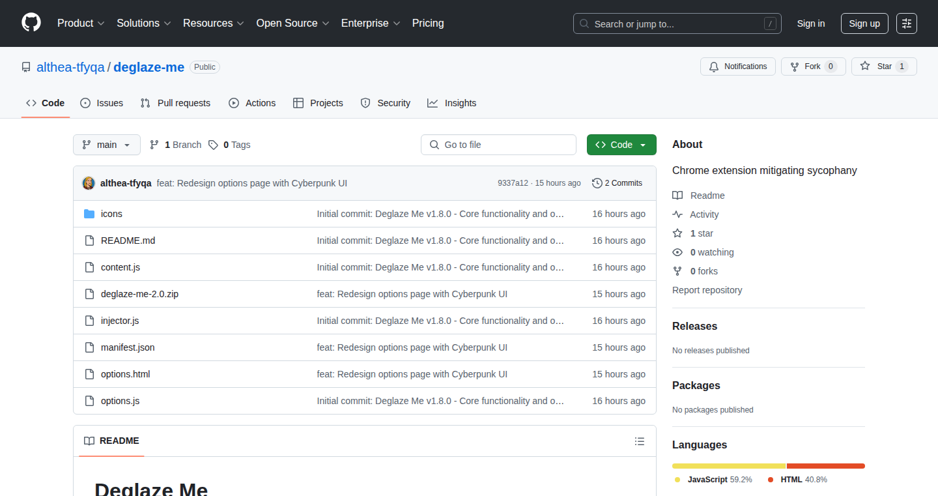Open the GitHub logo homepage
This screenshot has height=496, width=938.
(x=31, y=23)
